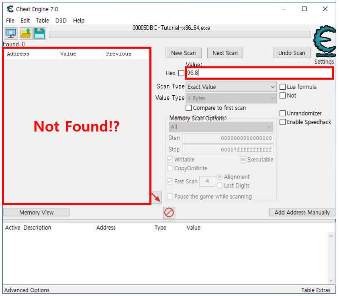This screenshot has width=339, height=296.
Task: Click the red clear list circle icon
Action: pos(169,212)
